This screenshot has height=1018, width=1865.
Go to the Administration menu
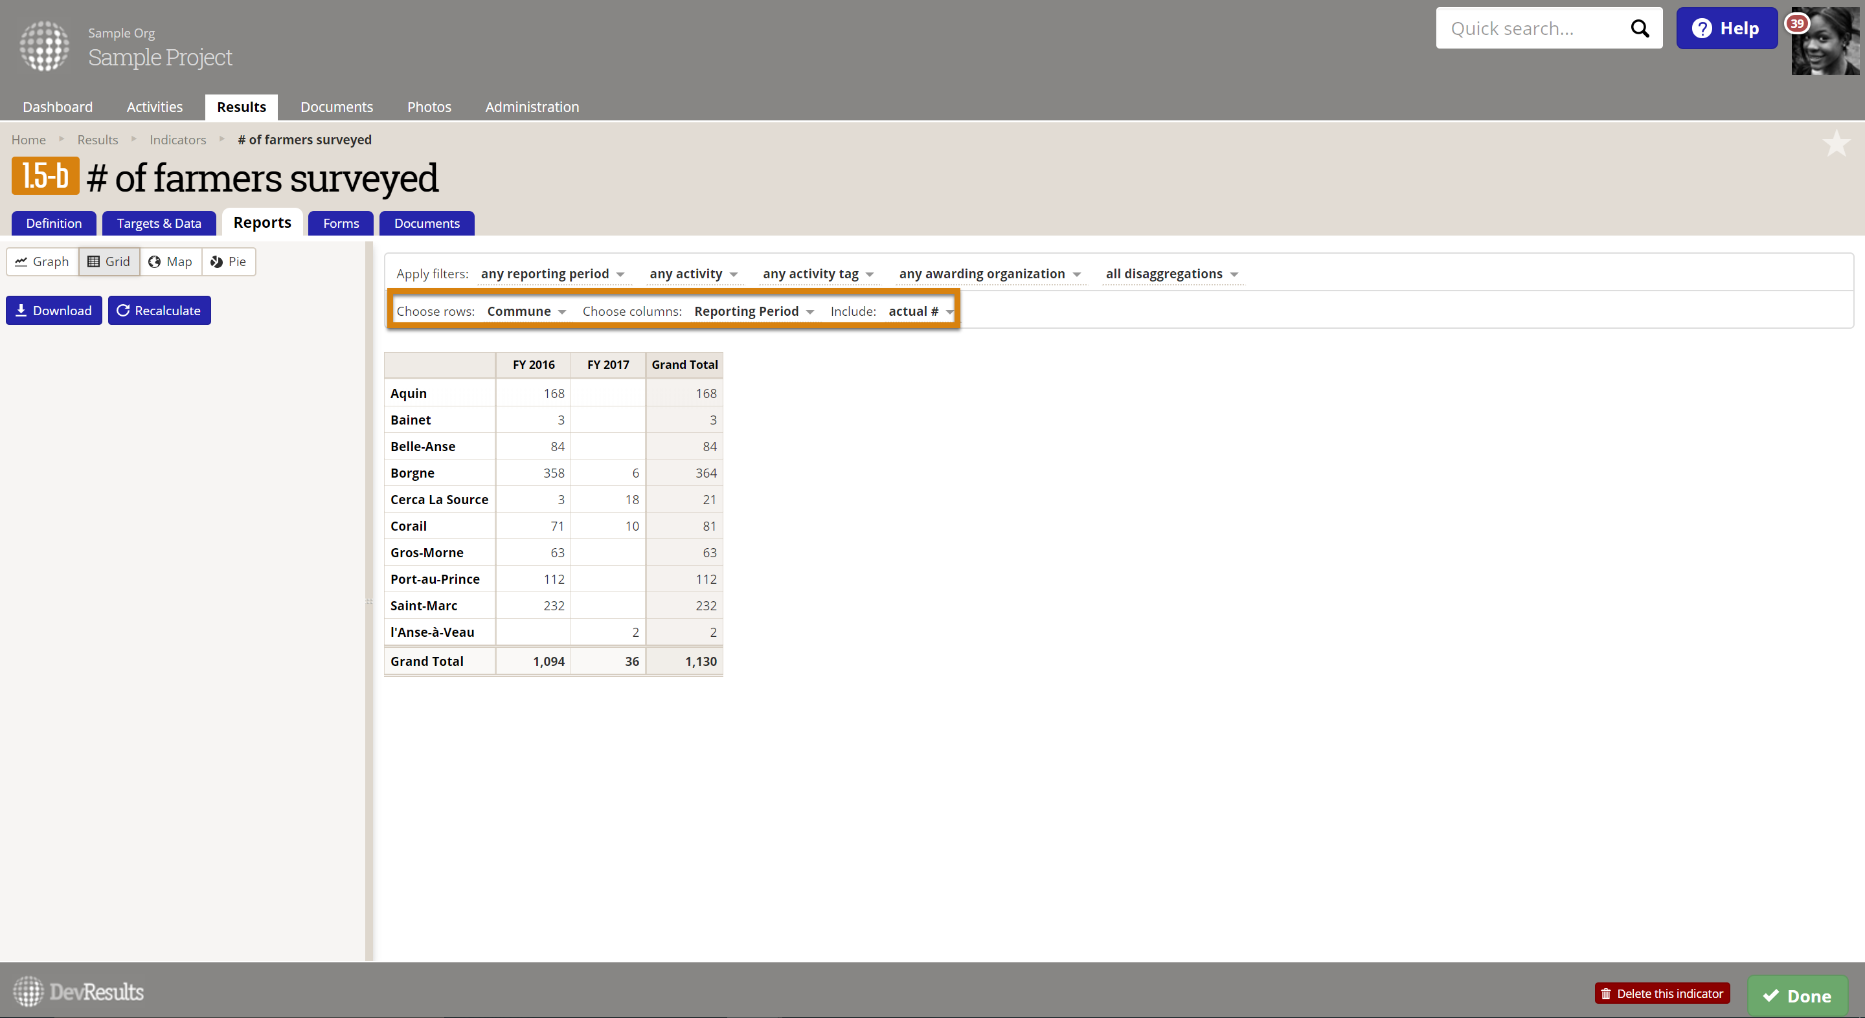coord(532,106)
